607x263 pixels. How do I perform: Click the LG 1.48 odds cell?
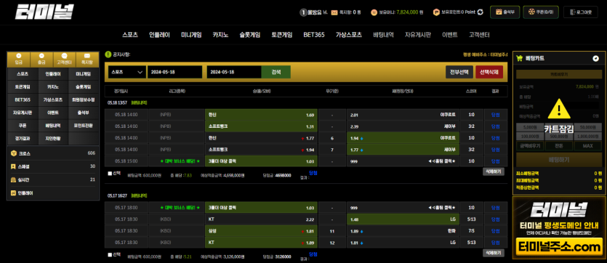coord(403,219)
